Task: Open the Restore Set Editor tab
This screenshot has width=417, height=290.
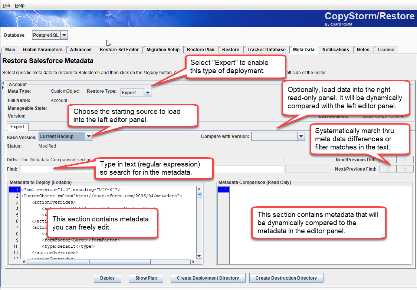Action: (119, 49)
